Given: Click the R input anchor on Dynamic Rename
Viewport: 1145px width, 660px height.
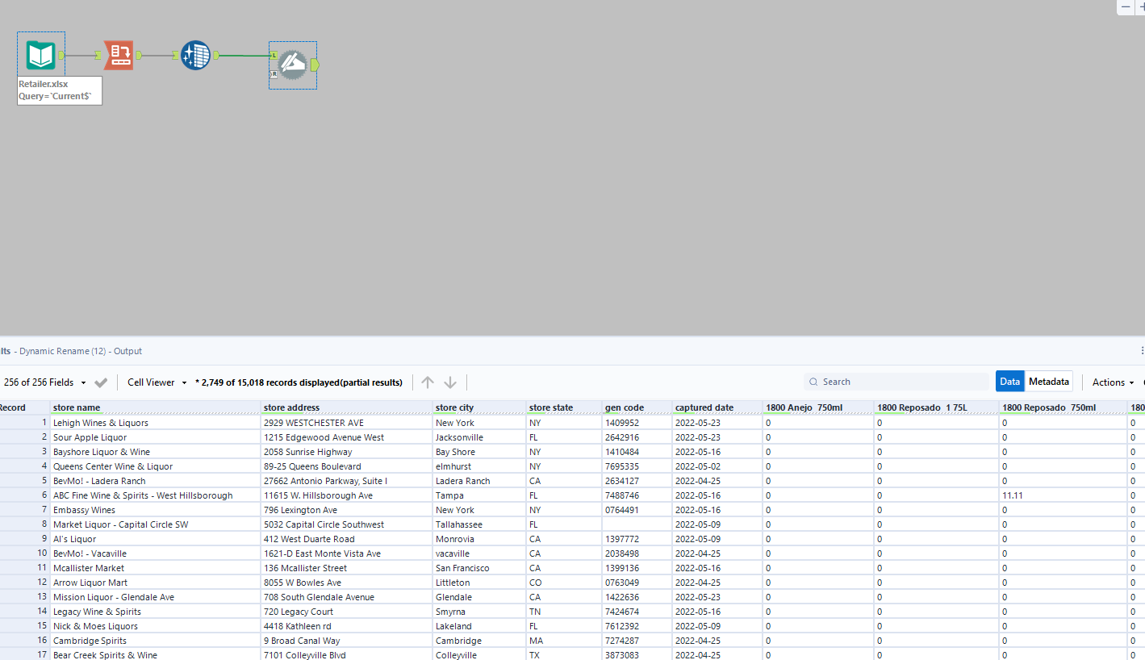Looking at the screenshot, I should tap(274, 73).
